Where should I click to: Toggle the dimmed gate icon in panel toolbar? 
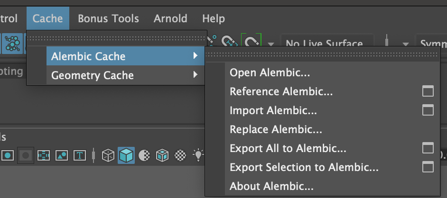(26, 155)
